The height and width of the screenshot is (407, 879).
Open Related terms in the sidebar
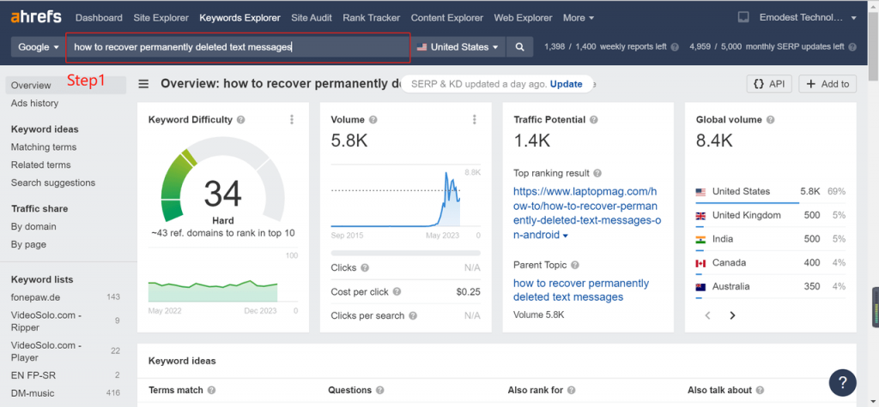[41, 165]
